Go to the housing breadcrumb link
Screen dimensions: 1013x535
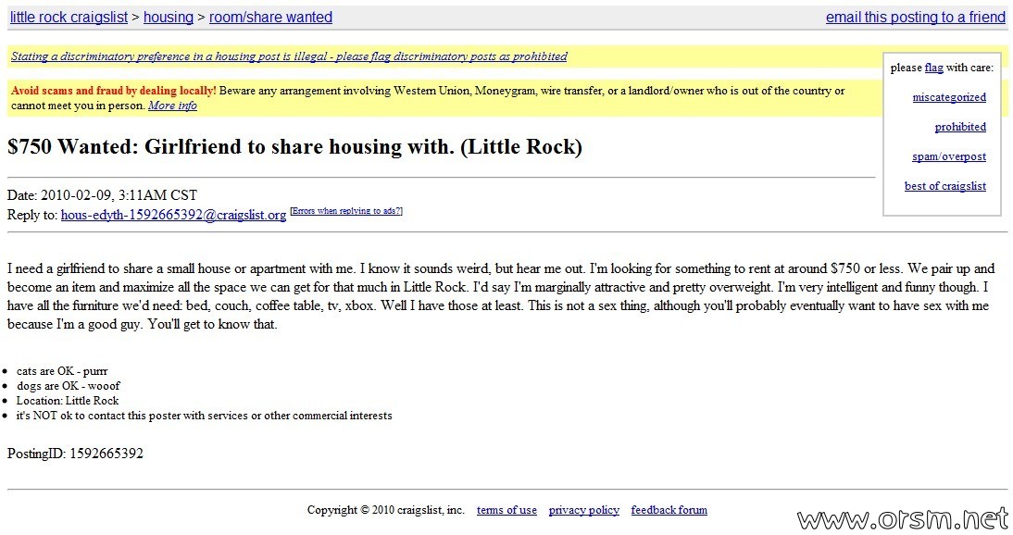(x=168, y=18)
